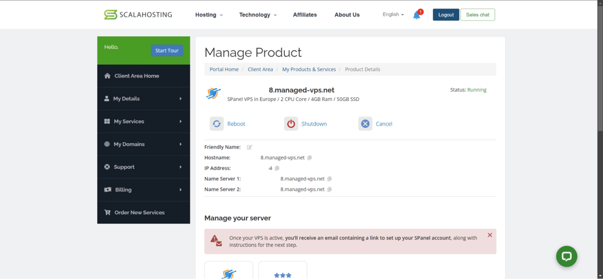
Task: Click the alert warning envelope icon
Action: [216, 241]
